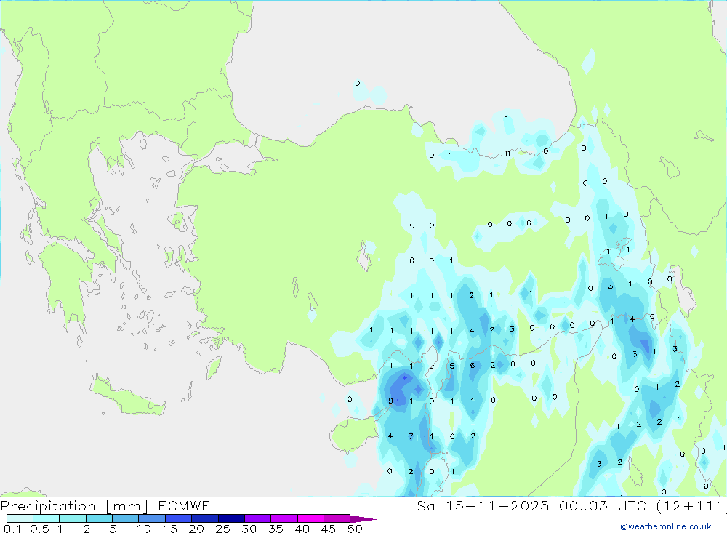Viewport: 727px width, 533px height.
Task: Click the '20' legend scale label
Action: pyautogui.click(x=196, y=529)
